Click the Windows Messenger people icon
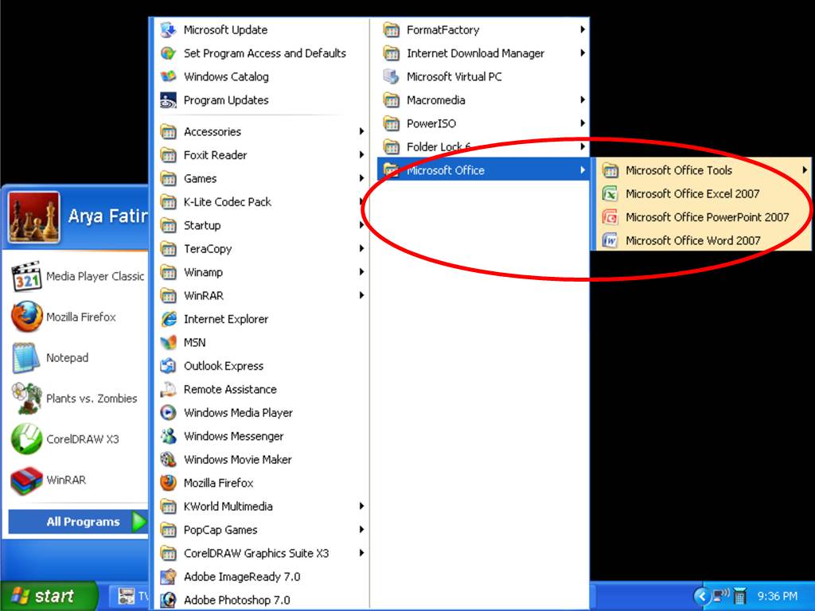 click(168, 436)
